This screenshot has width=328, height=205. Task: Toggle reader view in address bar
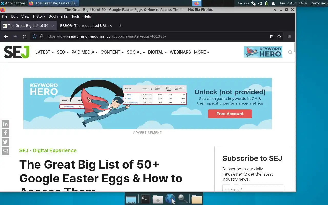coord(272,36)
